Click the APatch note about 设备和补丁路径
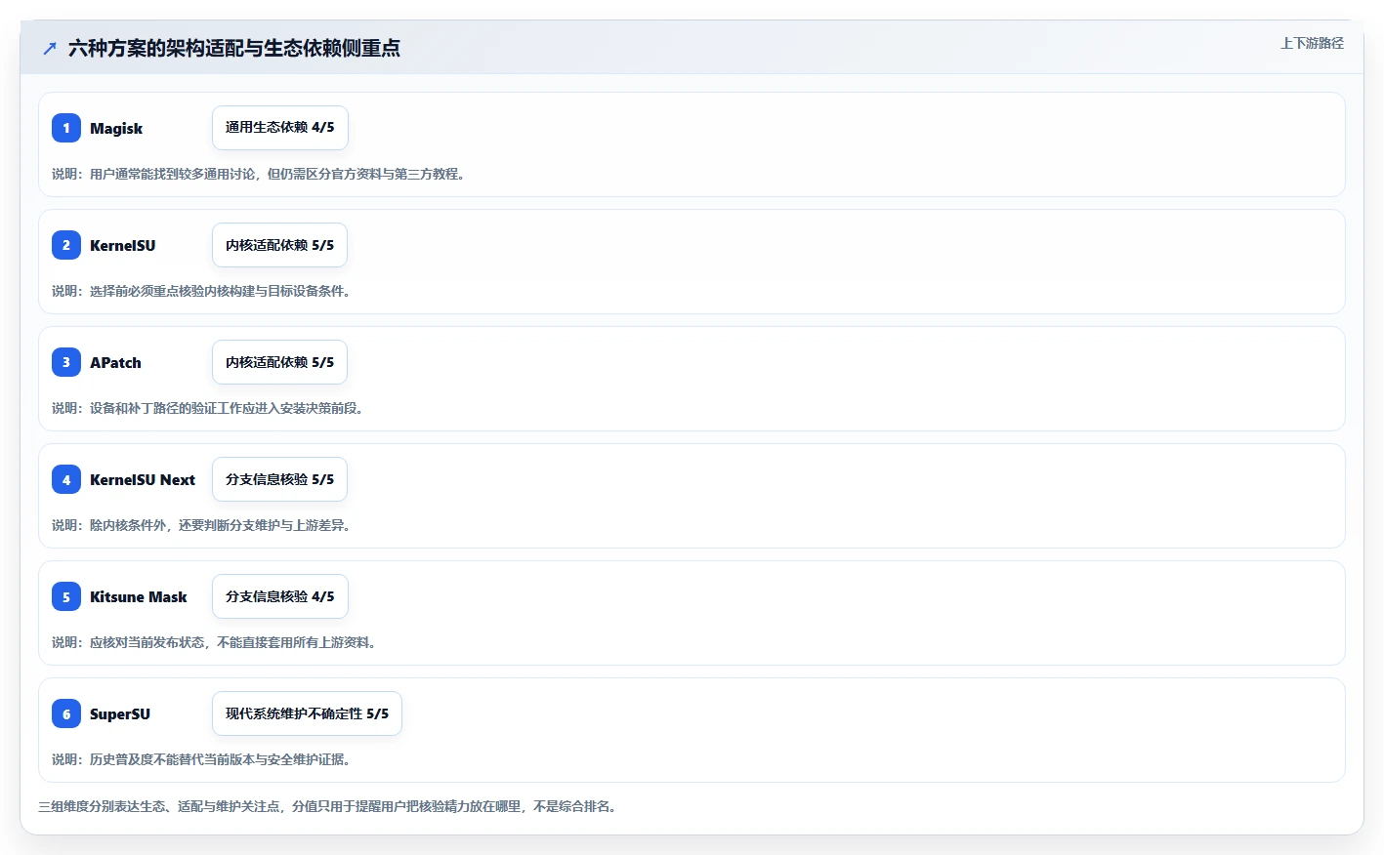This screenshot has width=1384, height=855. coord(210,408)
